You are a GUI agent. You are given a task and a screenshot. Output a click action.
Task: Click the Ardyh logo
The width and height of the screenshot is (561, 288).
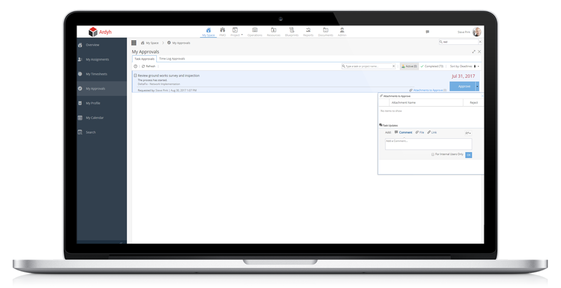pyautogui.click(x=100, y=32)
